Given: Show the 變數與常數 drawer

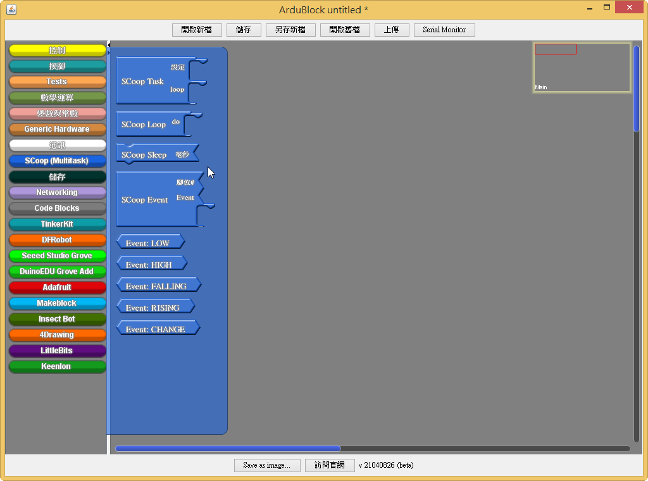Looking at the screenshot, I should click(x=58, y=113).
